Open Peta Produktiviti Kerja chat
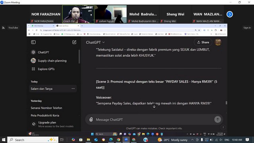 [45, 116]
